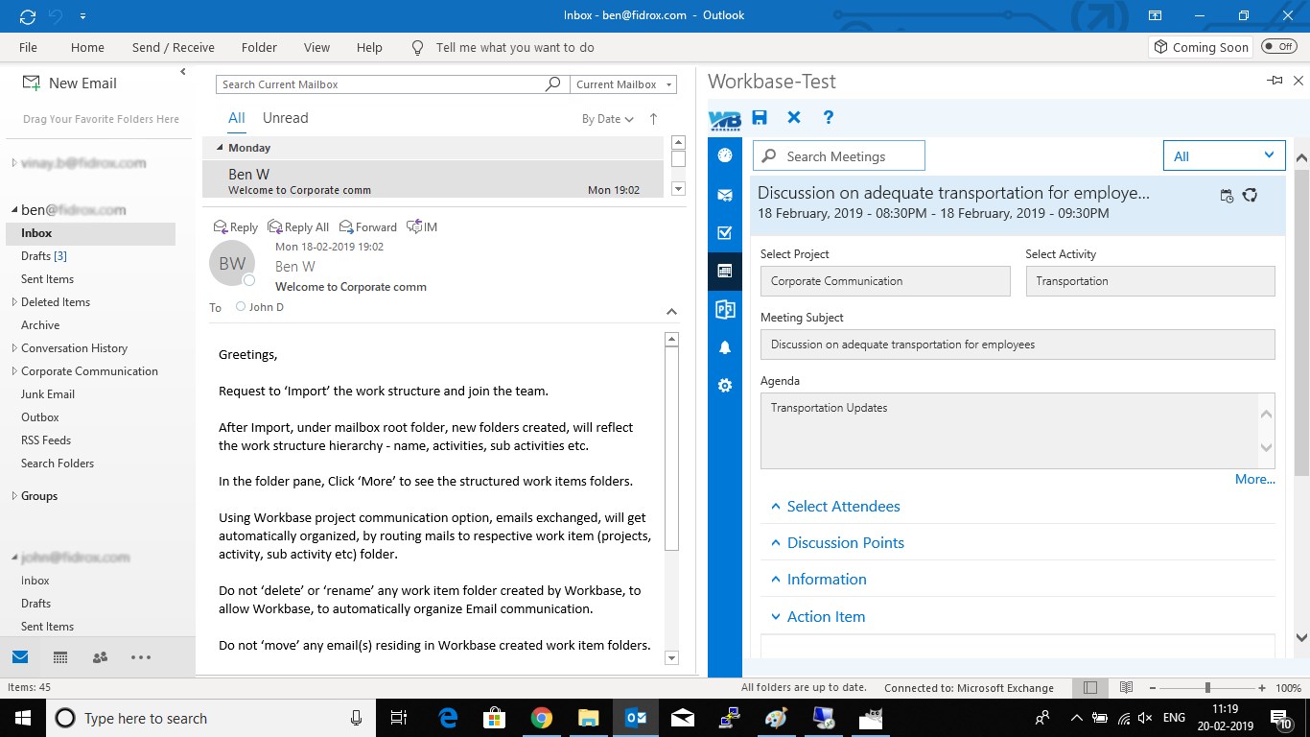Open Workbase help question mark
The height and width of the screenshot is (737, 1310).
coord(829,117)
